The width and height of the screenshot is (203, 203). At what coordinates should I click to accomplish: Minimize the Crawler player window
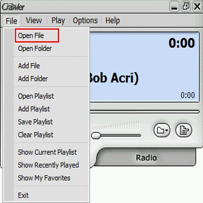pyautogui.click(x=174, y=6)
